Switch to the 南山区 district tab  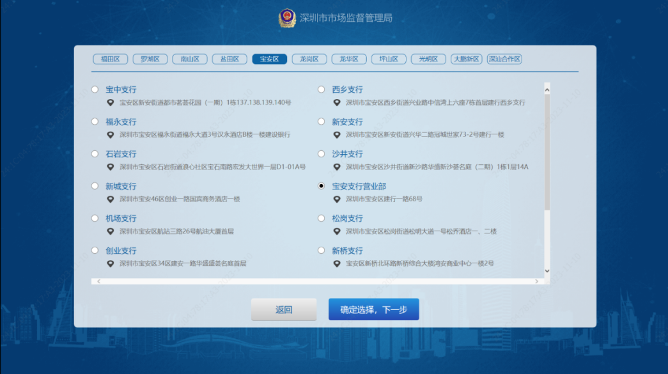click(190, 59)
